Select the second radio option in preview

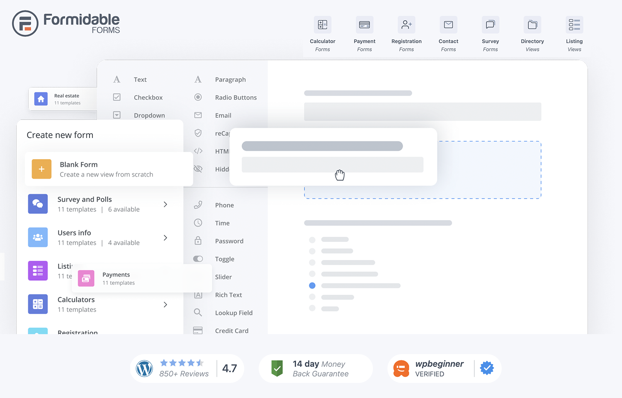(312, 251)
